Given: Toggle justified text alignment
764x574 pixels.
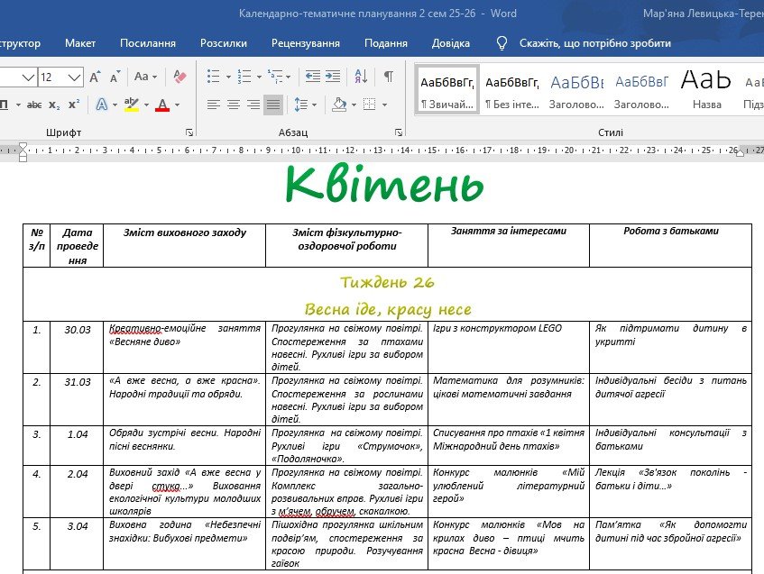Looking at the screenshot, I should [272, 105].
